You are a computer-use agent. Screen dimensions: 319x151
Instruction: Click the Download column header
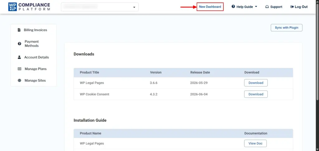(x=252, y=72)
